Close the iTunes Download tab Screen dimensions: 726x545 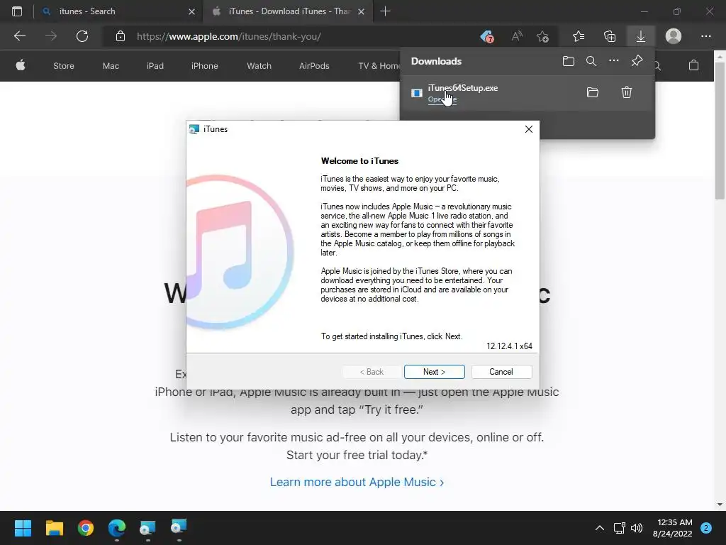pos(361,11)
